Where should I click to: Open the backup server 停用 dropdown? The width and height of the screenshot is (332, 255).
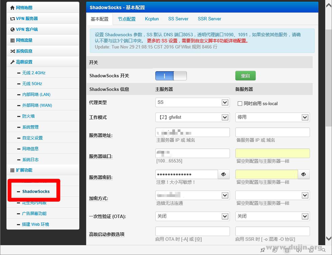click(273, 117)
